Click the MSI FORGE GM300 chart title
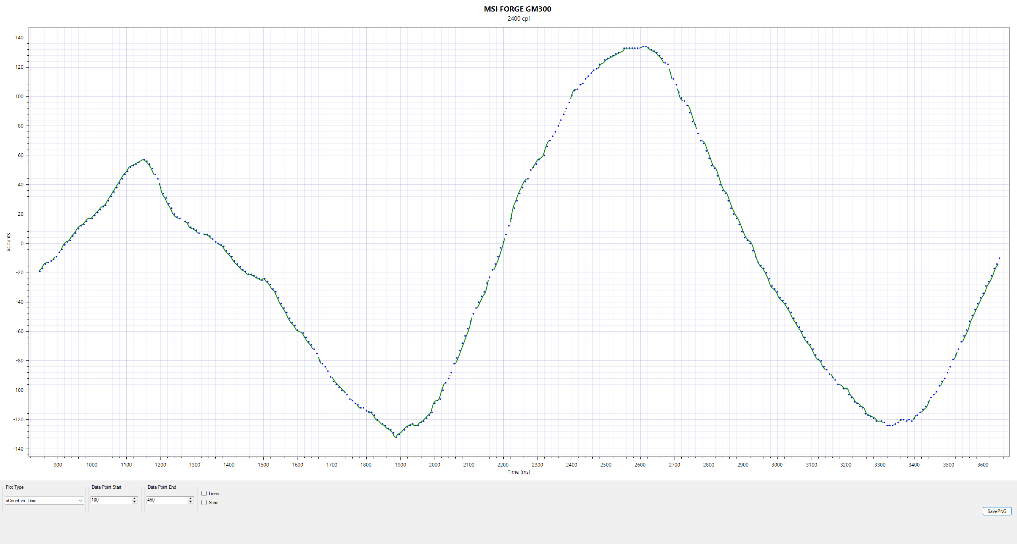The width and height of the screenshot is (1017, 544). coord(517,9)
